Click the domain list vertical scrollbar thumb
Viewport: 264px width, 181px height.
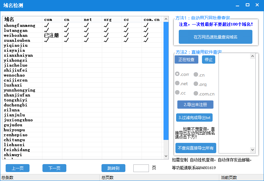click(x=166, y=81)
